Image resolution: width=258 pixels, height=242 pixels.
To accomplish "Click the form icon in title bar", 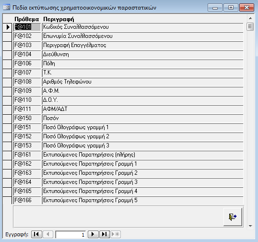I will pos(7,7).
